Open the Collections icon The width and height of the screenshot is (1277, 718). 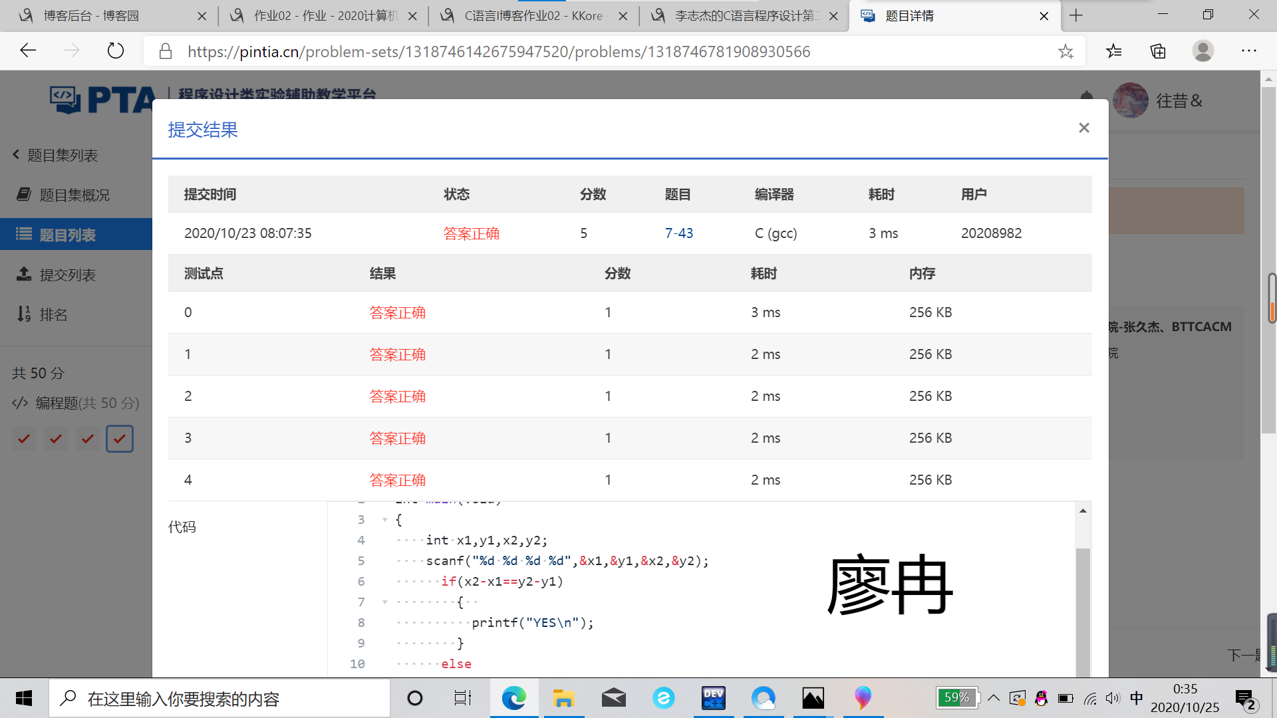(x=1158, y=51)
